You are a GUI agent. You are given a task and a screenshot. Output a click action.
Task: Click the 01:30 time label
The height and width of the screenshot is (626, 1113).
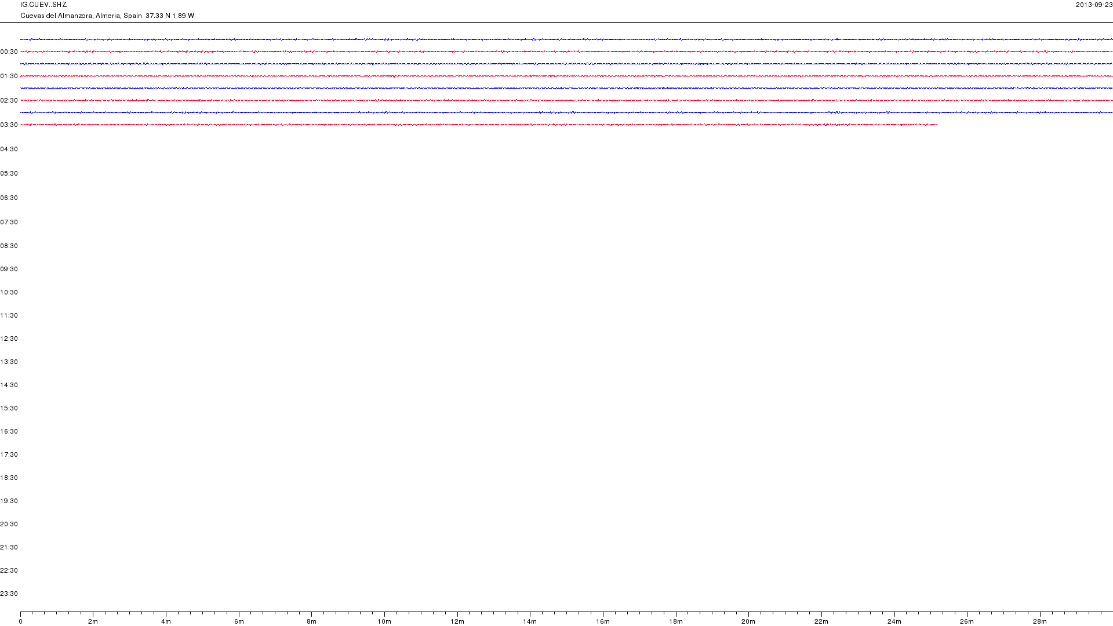(9, 77)
